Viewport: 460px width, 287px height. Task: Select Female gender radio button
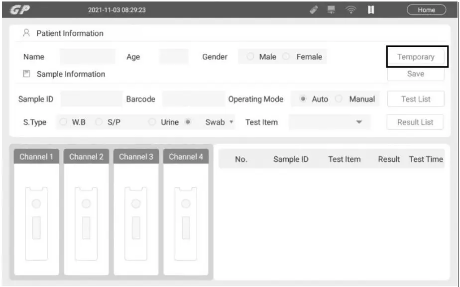[x=286, y=56]
